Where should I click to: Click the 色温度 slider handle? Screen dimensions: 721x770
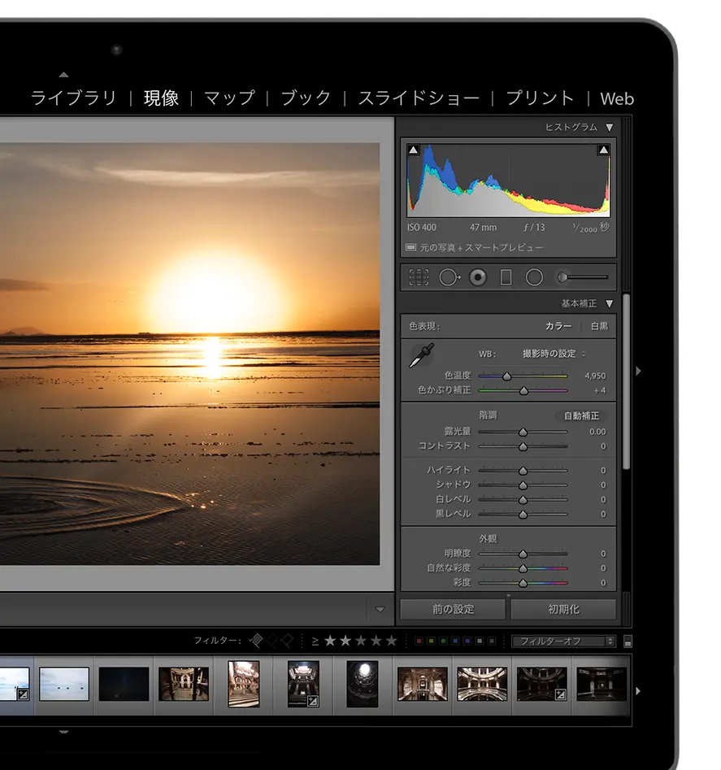(506, 376)
